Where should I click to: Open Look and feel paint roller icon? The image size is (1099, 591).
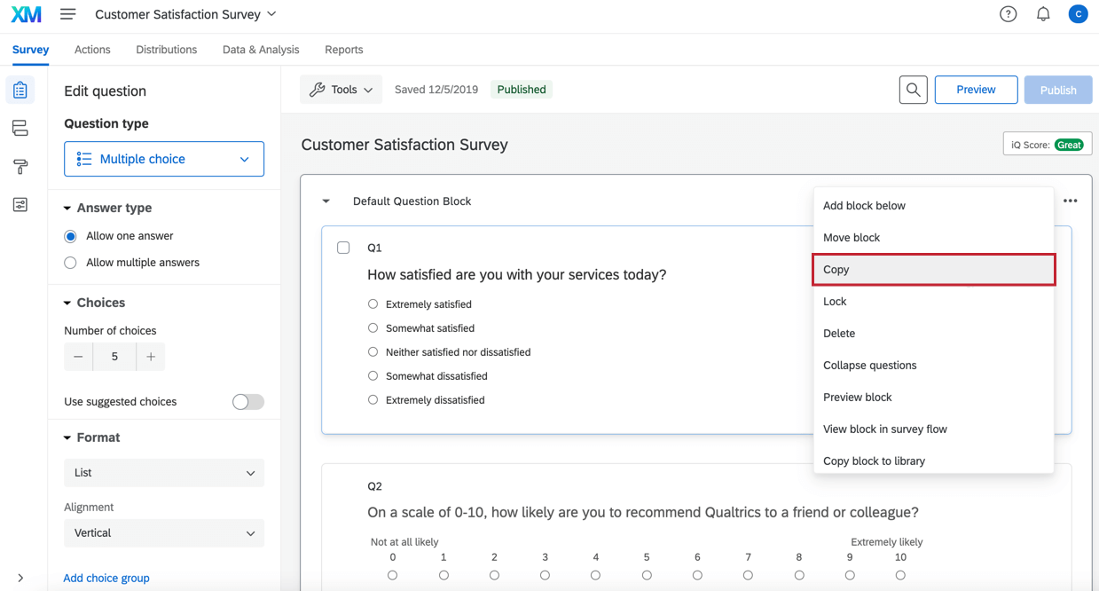[20, 167]
